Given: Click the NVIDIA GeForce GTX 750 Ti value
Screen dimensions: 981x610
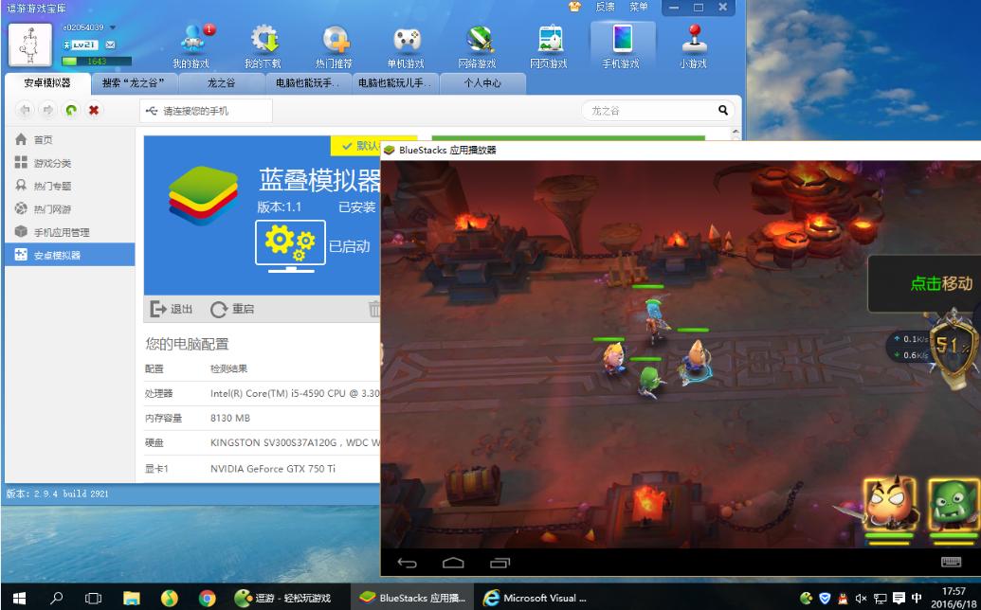Looking at the screenshot, I should click(x=273, y=468).
